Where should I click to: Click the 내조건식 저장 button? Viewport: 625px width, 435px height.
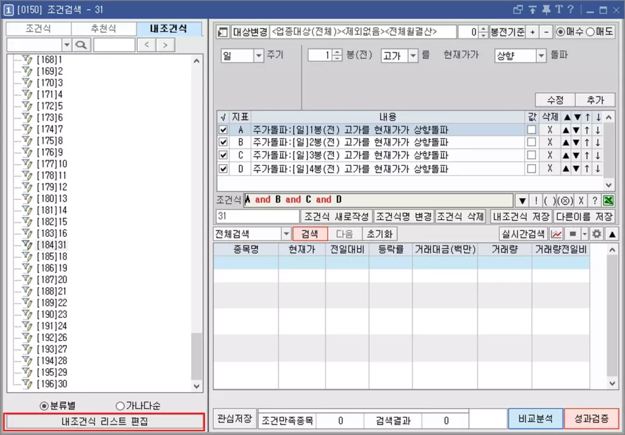click(x=521, y=217)
